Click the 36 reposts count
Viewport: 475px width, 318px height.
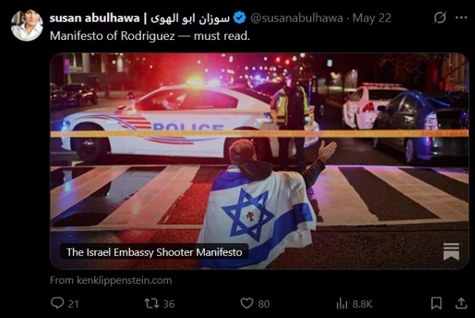pos(169,304)
